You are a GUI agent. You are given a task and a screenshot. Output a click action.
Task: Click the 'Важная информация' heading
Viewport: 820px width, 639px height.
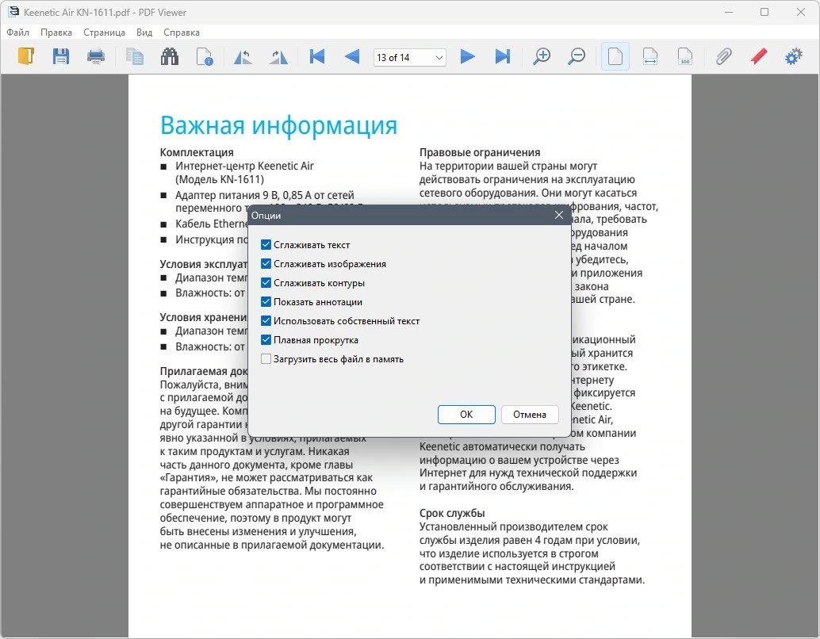278,125
